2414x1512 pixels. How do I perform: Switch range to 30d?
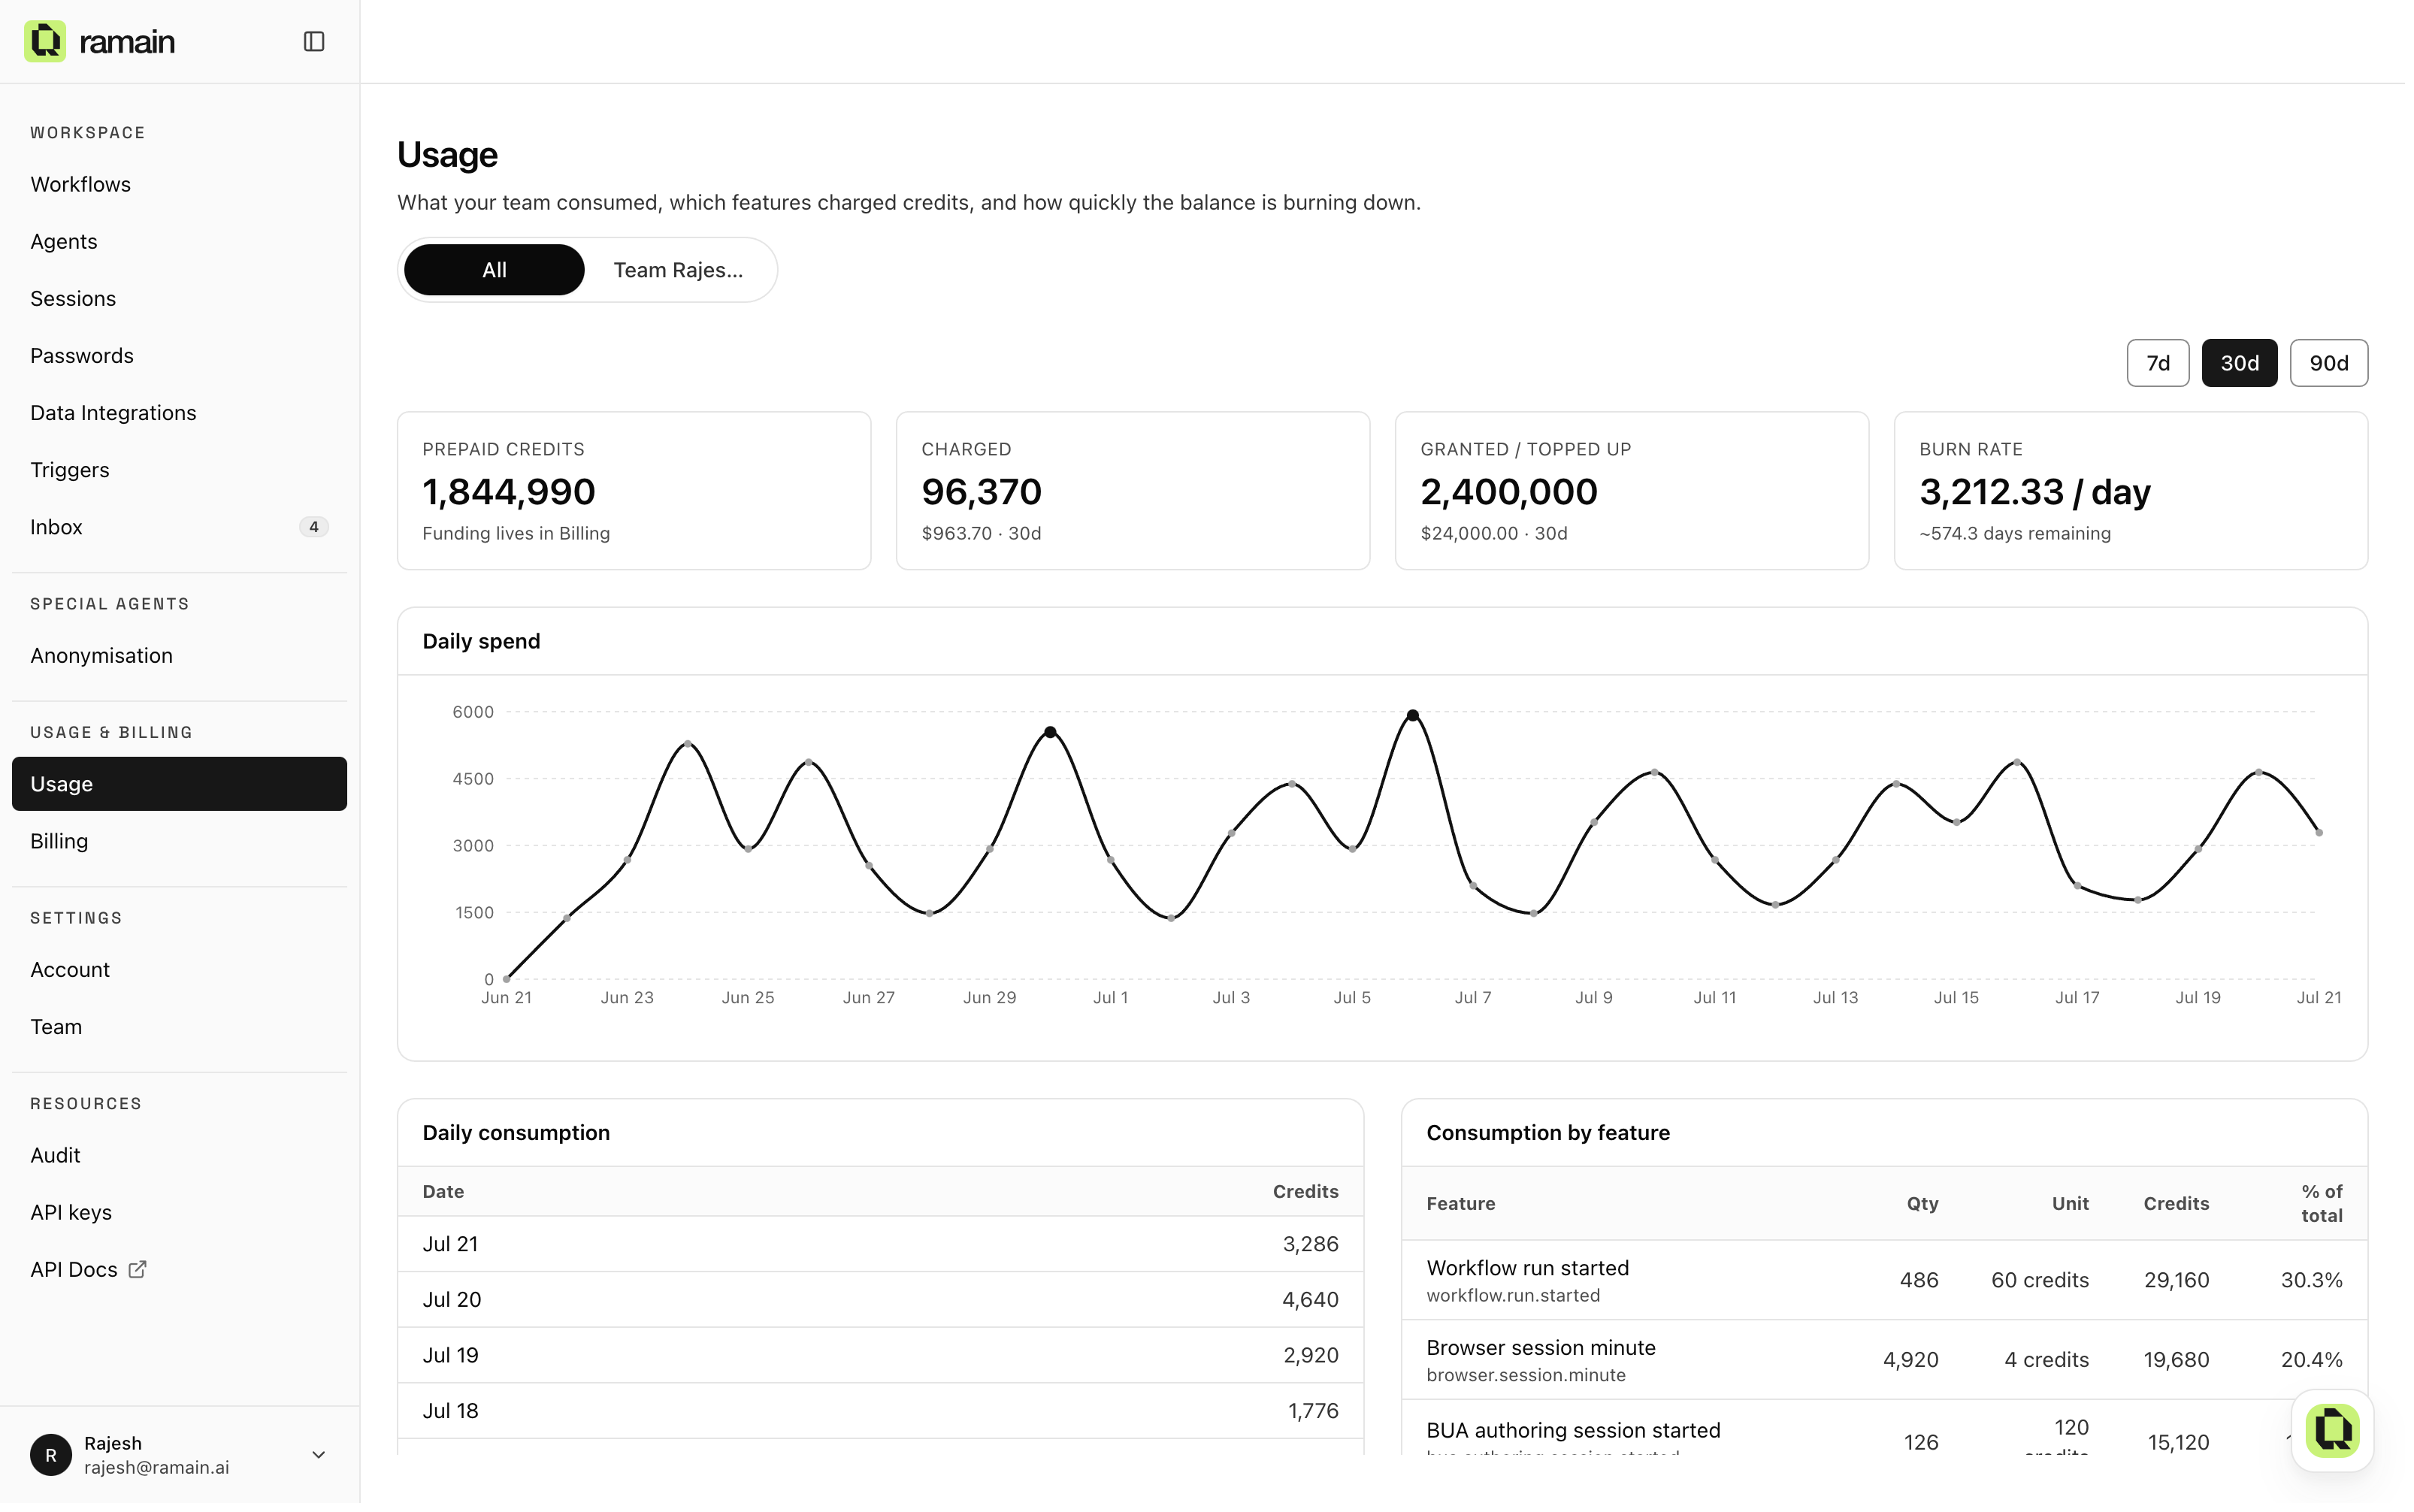pyautogui.click(x=2239, y=363)
